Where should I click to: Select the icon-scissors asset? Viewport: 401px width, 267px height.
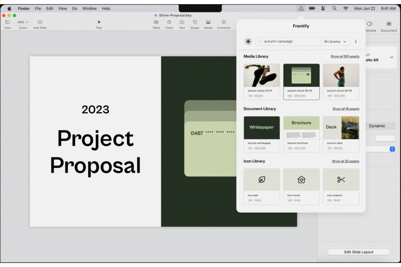(341, 186)
